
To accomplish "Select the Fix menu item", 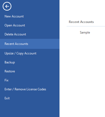I will (6, 80).
